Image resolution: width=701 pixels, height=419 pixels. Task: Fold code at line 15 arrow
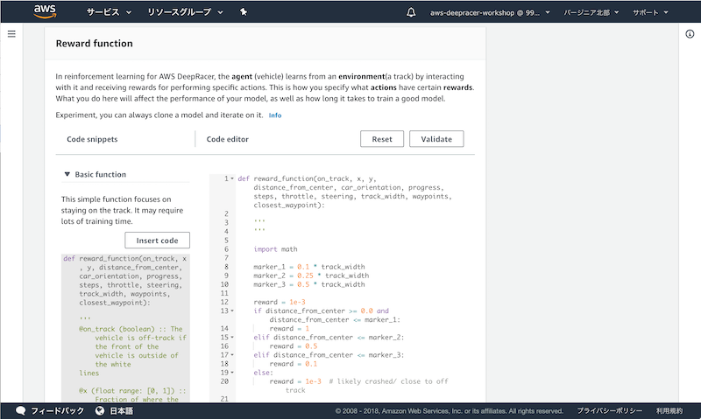pyautogui.click(x=232, y=338)
